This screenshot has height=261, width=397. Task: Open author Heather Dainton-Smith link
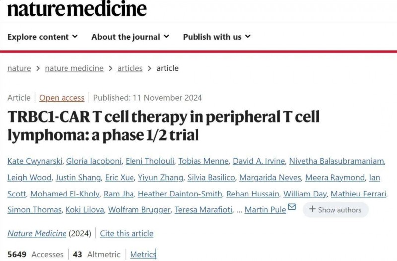pyautogui.click(x=180, y=194)
